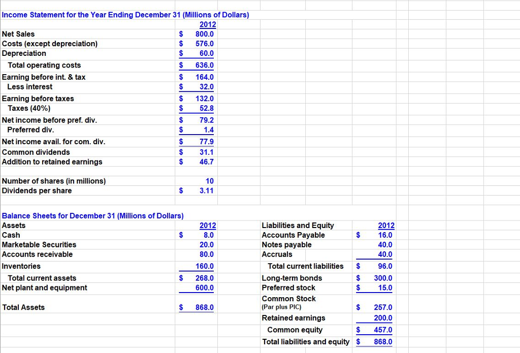Screen dimensions: 520x353
Task: Select the 46.7 retained earnings addition
Action: pos(206,162)
